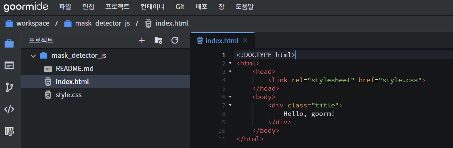Click the closing </body> tag on line 10
Viewport: 453px width, 148px height.
(266, 130)
